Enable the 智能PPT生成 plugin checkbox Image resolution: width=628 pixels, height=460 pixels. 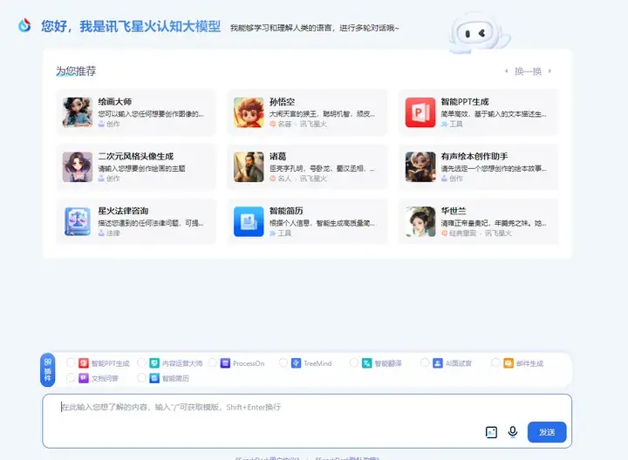coord(71,363)
